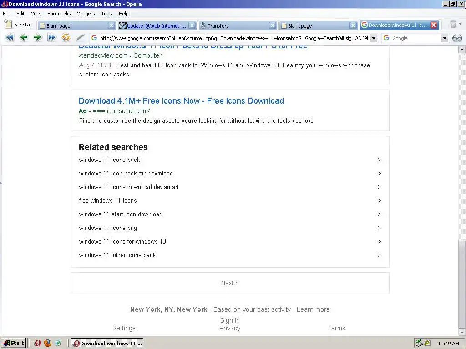The height and width of the screenshot is (349, 466).
Task: Expand 'windows 11 icons download deviantart' arrow
Action: click(379, 187)
